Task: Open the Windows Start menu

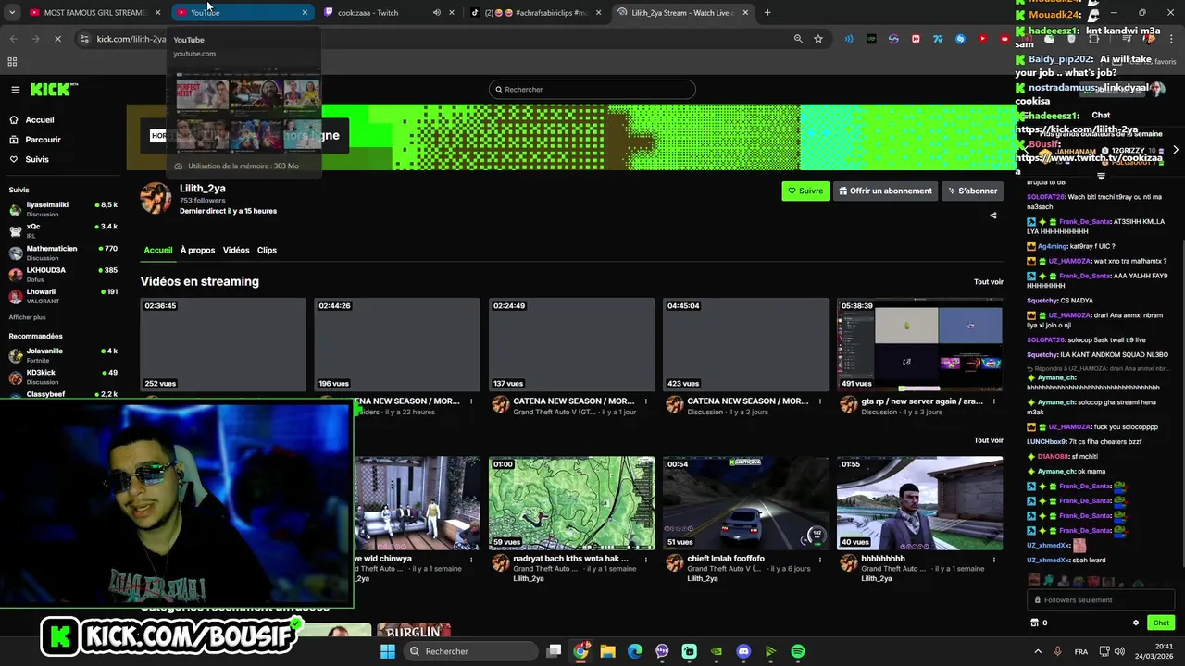Action: (x=388, y=651)
